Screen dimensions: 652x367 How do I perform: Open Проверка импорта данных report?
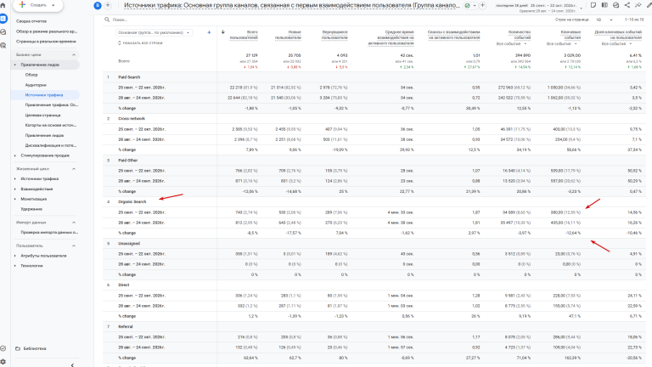pyautogui.click(x=49, y=232)
